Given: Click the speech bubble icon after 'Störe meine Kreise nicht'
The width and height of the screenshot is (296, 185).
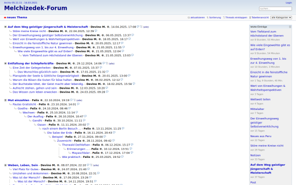Looking at the screenshot, I should point(96,31).
